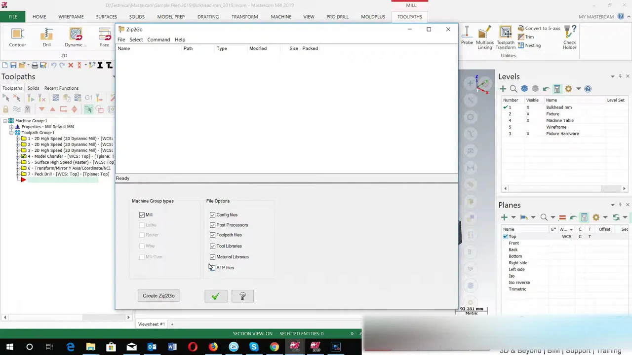632x355 pixels.
Task: Open dropdown arrow next to Planes add button
Action: pos(513,217)
